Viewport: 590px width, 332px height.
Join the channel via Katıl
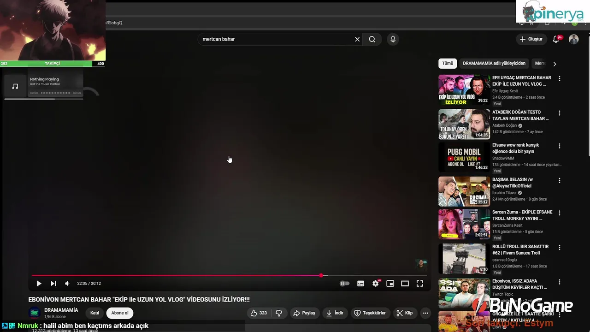pyautogui.click(x=94, y=313)
